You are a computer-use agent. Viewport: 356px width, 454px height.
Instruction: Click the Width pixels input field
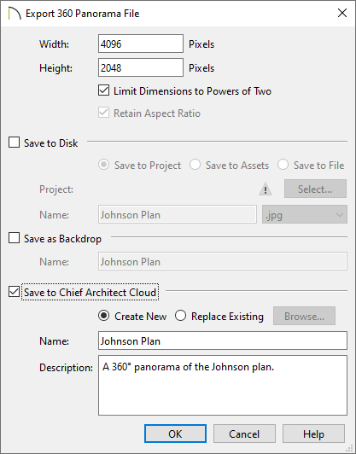pyautogui.click(x=141, y=44)
